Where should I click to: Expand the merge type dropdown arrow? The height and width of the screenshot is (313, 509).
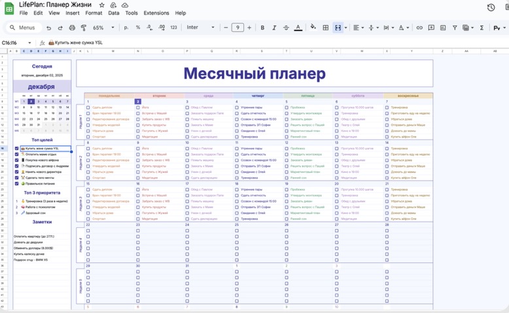pos(345,28)
